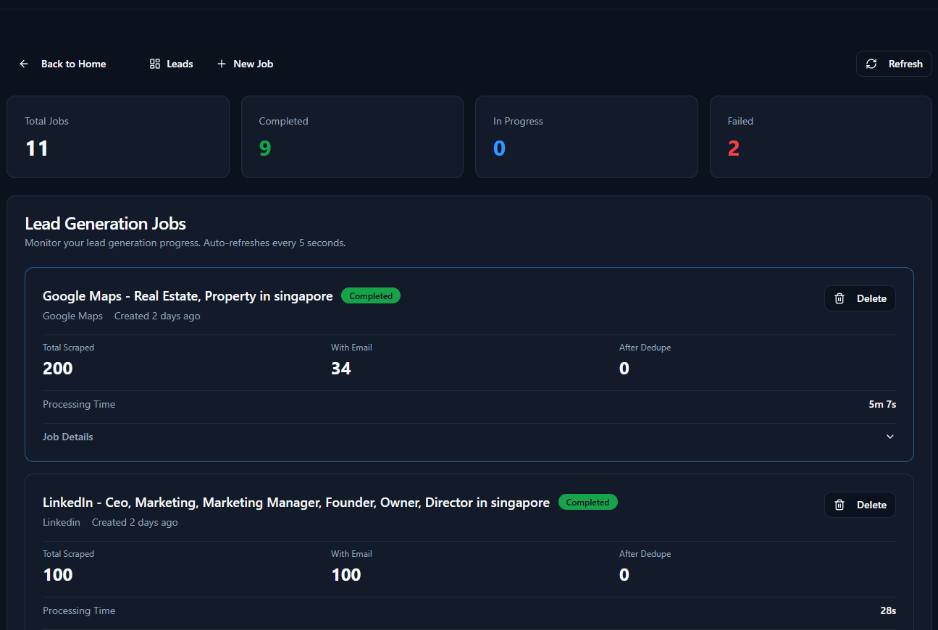Screen dimensions: 938x630
Task: Go to Back to Home link
Action: 73,64
